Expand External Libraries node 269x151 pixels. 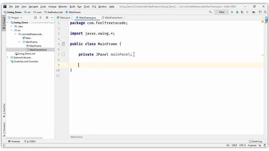(x=8, y=57)
